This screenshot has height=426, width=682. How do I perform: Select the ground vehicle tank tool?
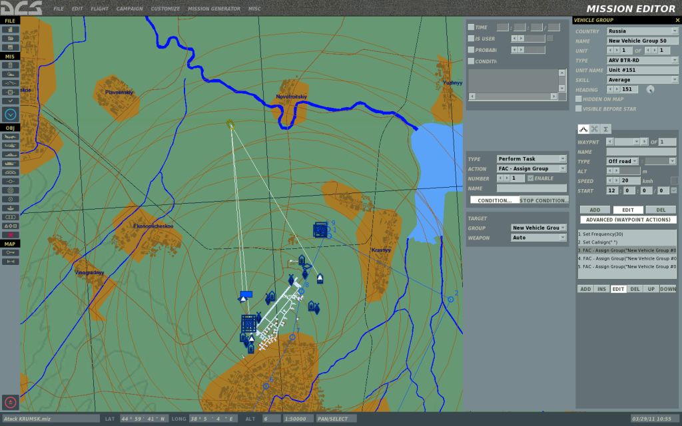point(10,164)
